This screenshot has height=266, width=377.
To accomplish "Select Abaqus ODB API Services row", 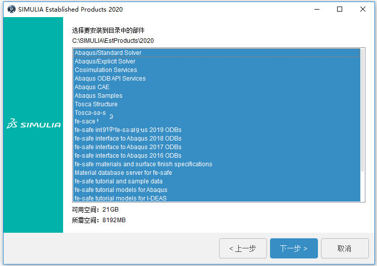I will click(217, 79).
